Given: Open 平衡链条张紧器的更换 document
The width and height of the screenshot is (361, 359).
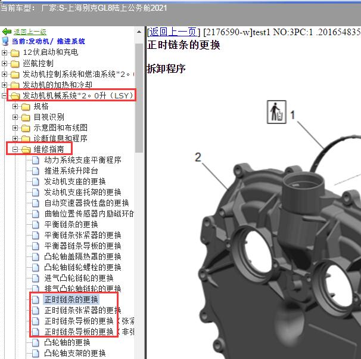Looking at the screenshot, I should (x=83, y=235).
